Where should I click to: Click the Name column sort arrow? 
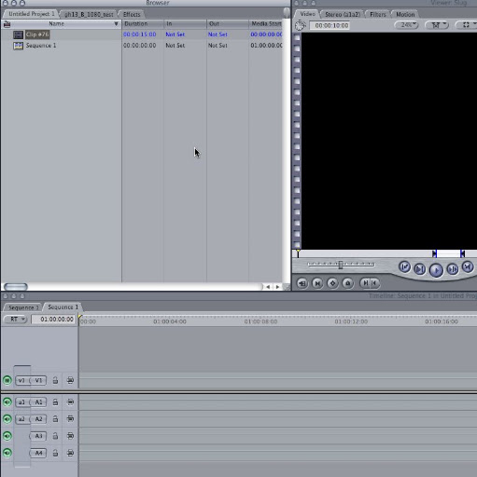point(116,23)
